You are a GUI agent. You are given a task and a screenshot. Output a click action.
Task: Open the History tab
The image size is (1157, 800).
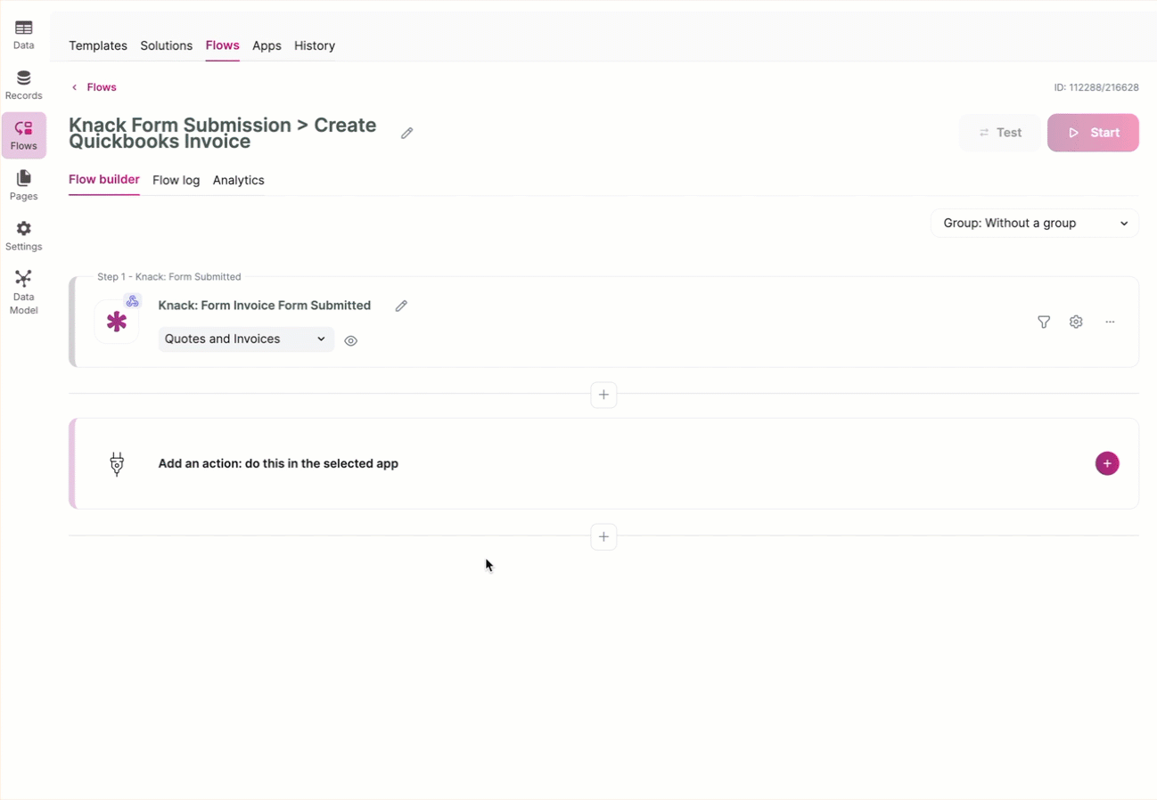315,45
